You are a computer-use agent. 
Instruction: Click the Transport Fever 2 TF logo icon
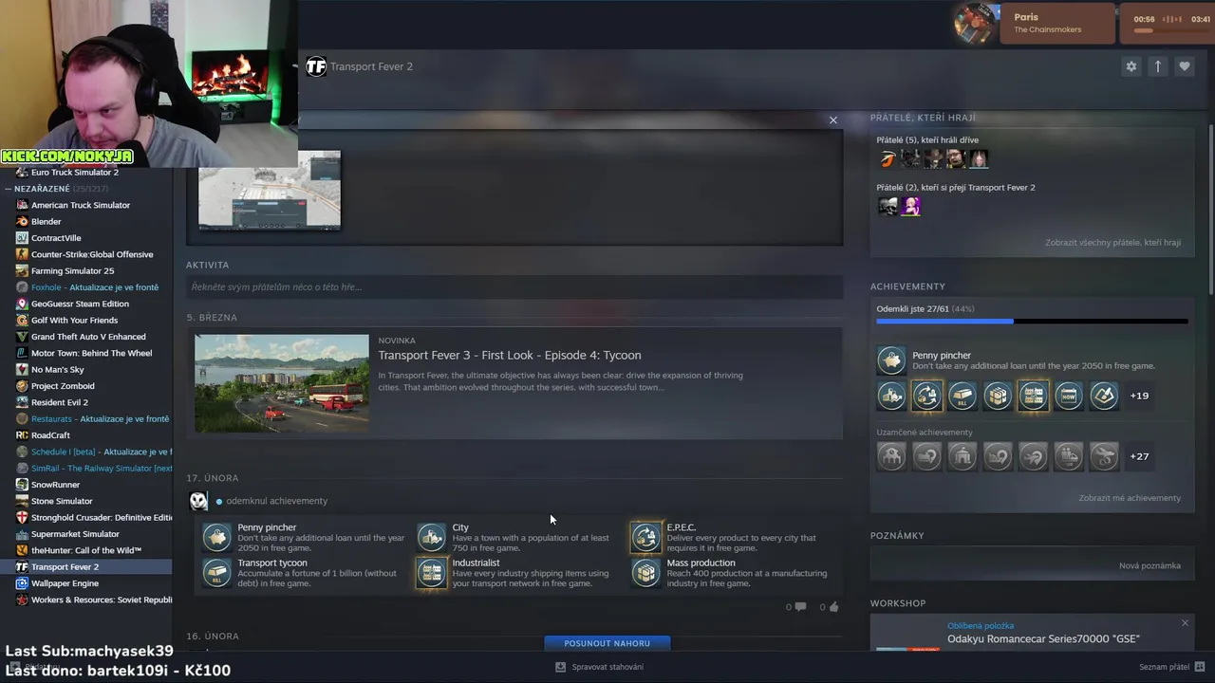(x=316, y=66)
